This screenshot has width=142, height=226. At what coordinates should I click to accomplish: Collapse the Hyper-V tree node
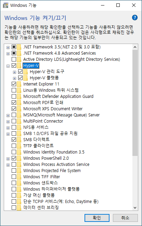point(8,66)
